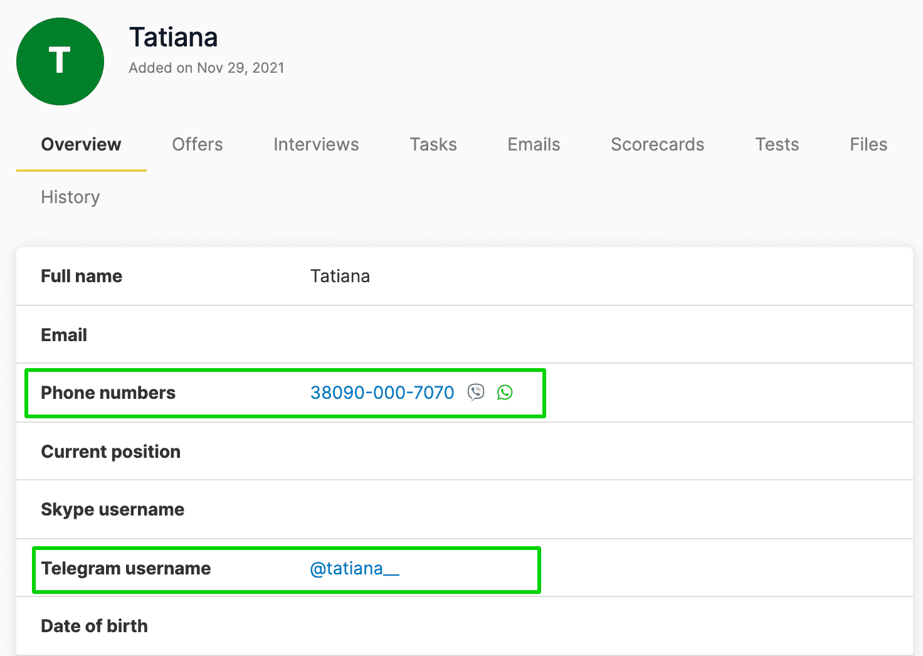Open the Files tab
Screen dimensions: 923x656
[868, 145]
